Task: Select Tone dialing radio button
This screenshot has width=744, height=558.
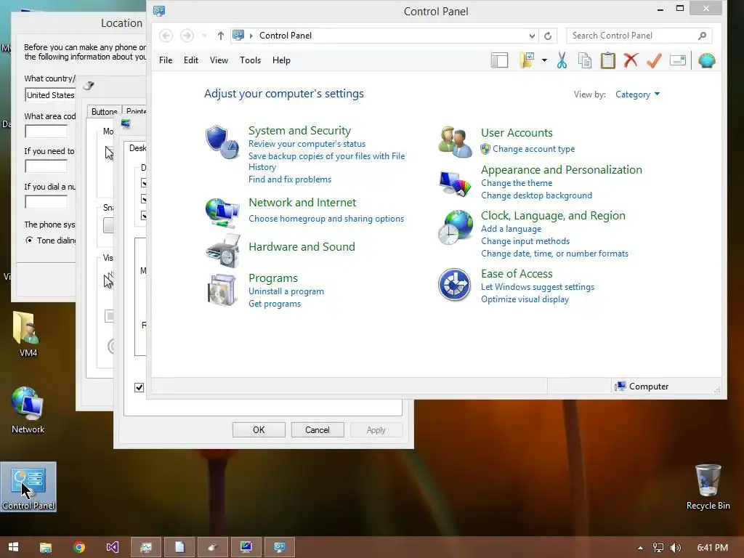Action: pyautogui.click(x=29, y=240)
